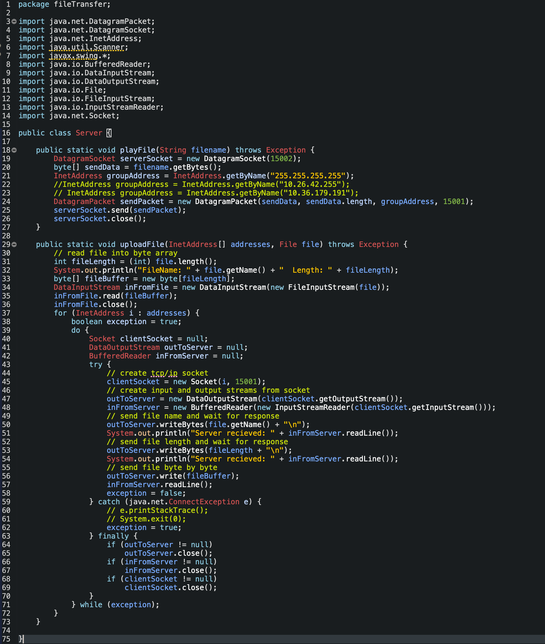Click 'Socket clientSocket = null;' line
This screenshot has height=644, width=545.
pos(148,339)
